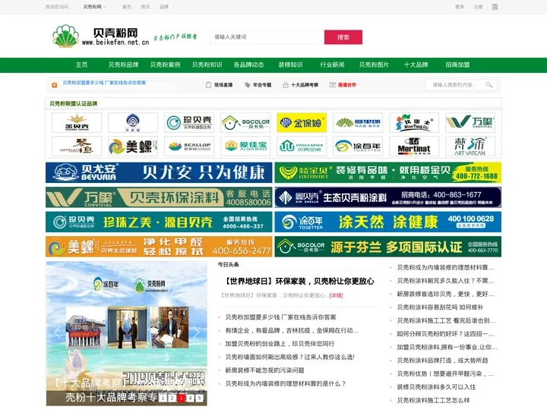Open the SCALLOP brand logo tile
Screen dimensions: 547x410
189,146
